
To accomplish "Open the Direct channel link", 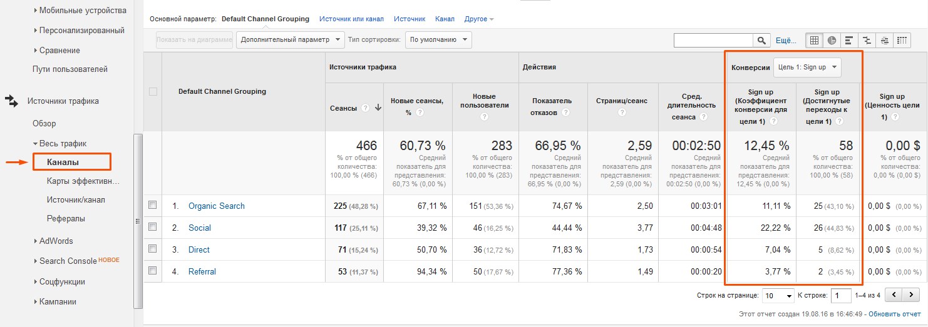I will pyautogui.click(x=198, y=249).
